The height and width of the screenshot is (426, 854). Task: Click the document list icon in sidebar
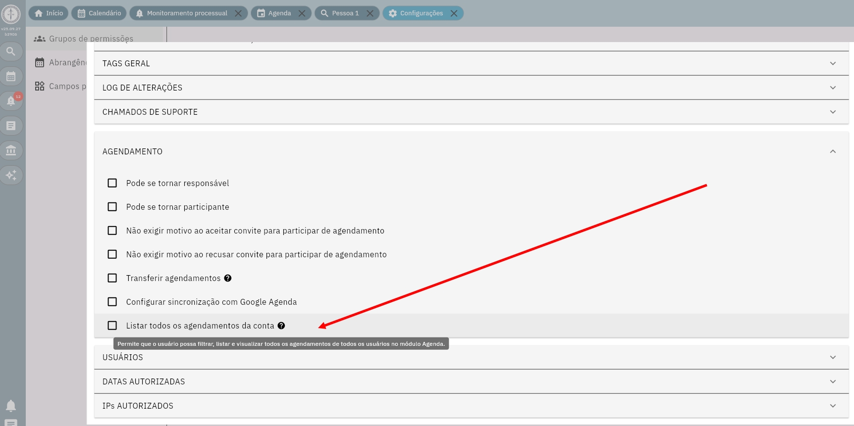[x=11, y=126]
